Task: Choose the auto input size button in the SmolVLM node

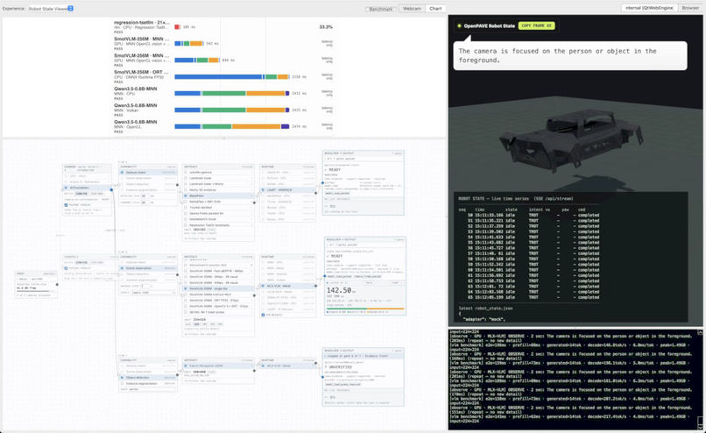Action: [188, 324]
